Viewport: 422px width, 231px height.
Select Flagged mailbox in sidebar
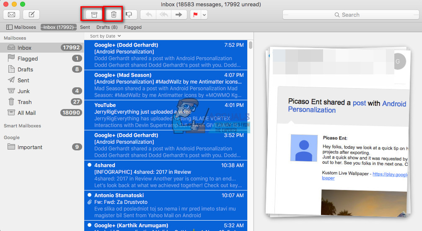tap(42, 58)
